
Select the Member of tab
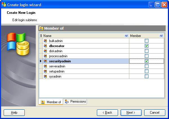[x=51, y=102]
